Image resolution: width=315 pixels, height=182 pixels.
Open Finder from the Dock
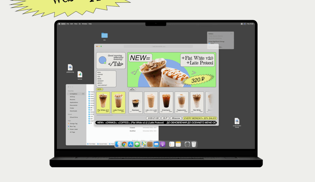click(x=118, y=144)
